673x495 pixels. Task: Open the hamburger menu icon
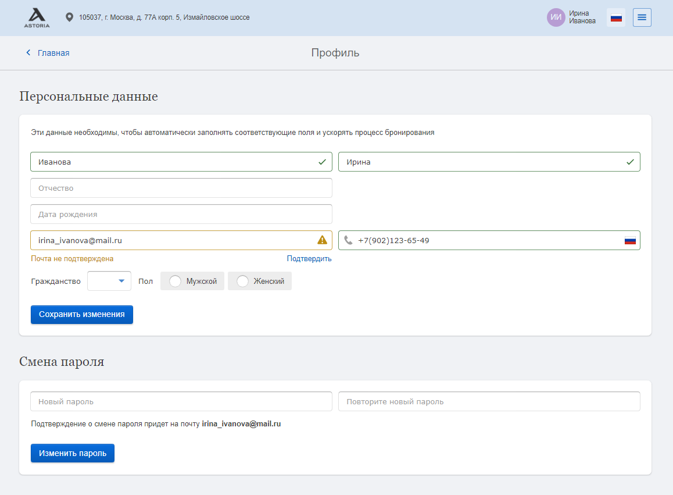pos(642,17)
